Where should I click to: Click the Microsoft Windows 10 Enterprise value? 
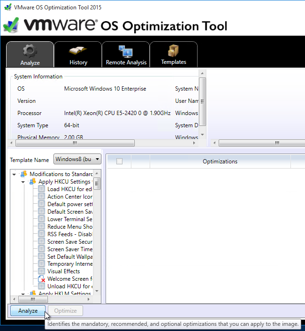pyautogui.click(x=105, y=89)
